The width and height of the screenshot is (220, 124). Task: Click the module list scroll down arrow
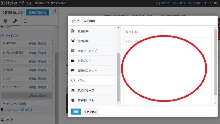point(119,103)
